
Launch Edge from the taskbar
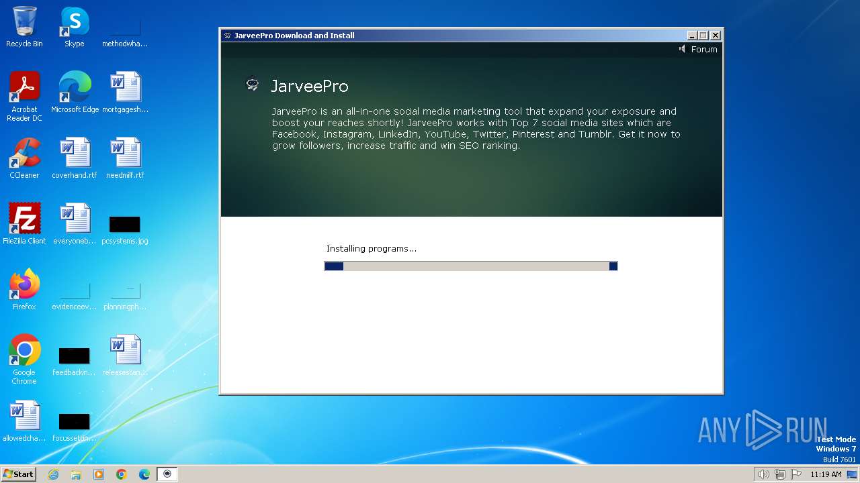click(144, 474)
